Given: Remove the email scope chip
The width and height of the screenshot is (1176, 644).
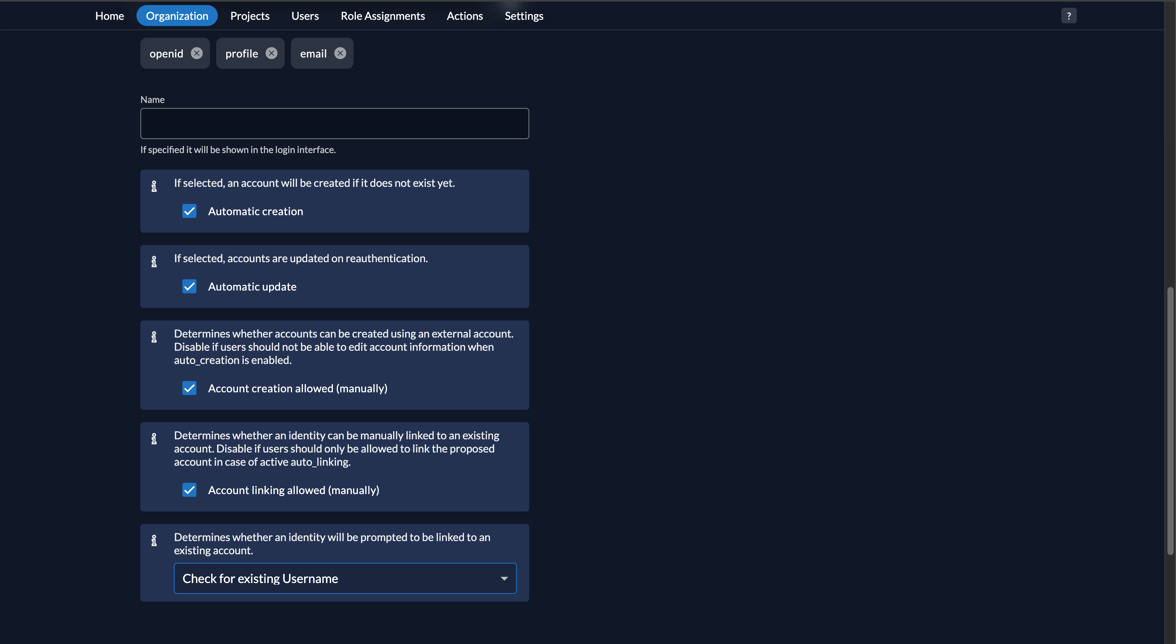Looking at the screenshot, I should 340,53.
